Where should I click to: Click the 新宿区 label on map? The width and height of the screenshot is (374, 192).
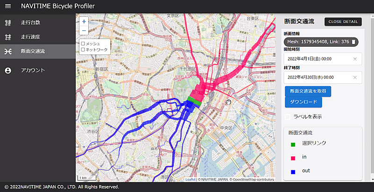101,69
